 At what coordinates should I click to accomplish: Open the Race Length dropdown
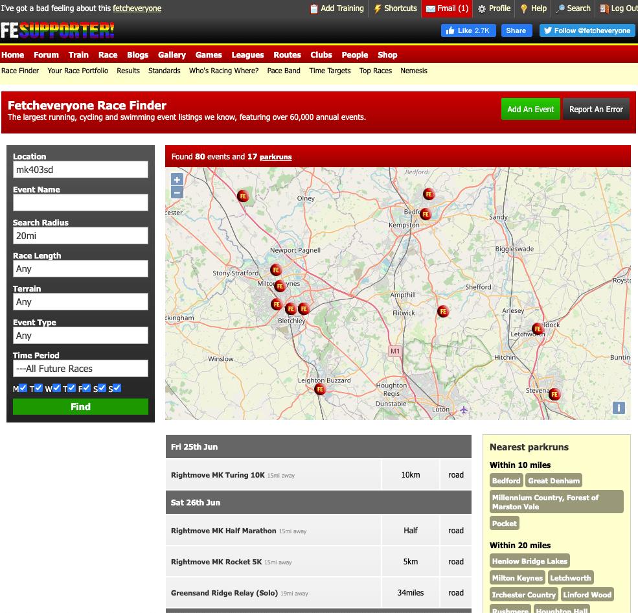tap(80, 269)
